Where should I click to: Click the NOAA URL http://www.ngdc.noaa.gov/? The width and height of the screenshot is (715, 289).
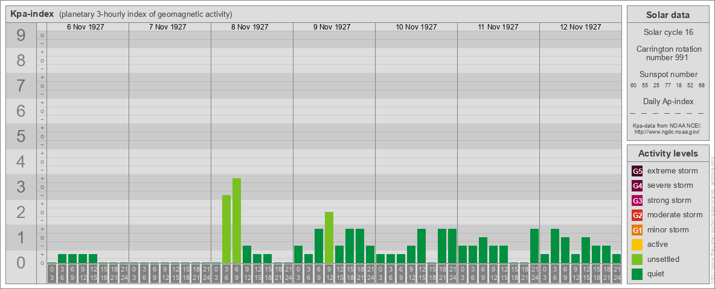click(x=666, y=131)
